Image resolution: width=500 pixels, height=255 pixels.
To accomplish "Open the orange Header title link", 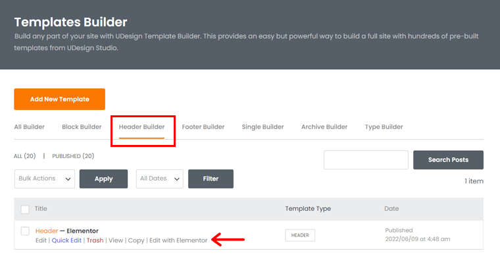I will [47, 231].
